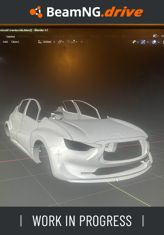The width and height of the screenshot is (164, 235).
Task: Switch to the Shading workspace tab
Action: pos(95,37)
